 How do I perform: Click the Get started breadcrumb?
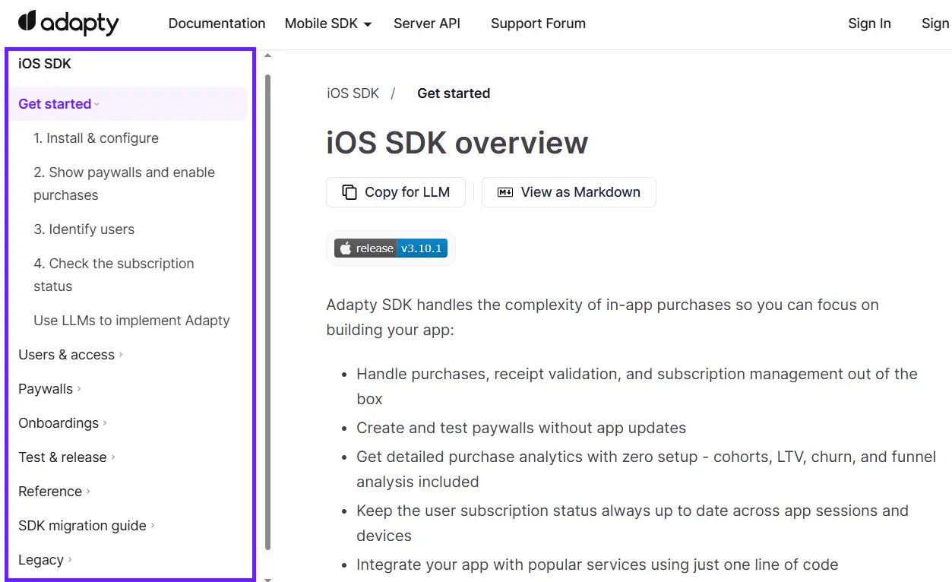point(454,93)
